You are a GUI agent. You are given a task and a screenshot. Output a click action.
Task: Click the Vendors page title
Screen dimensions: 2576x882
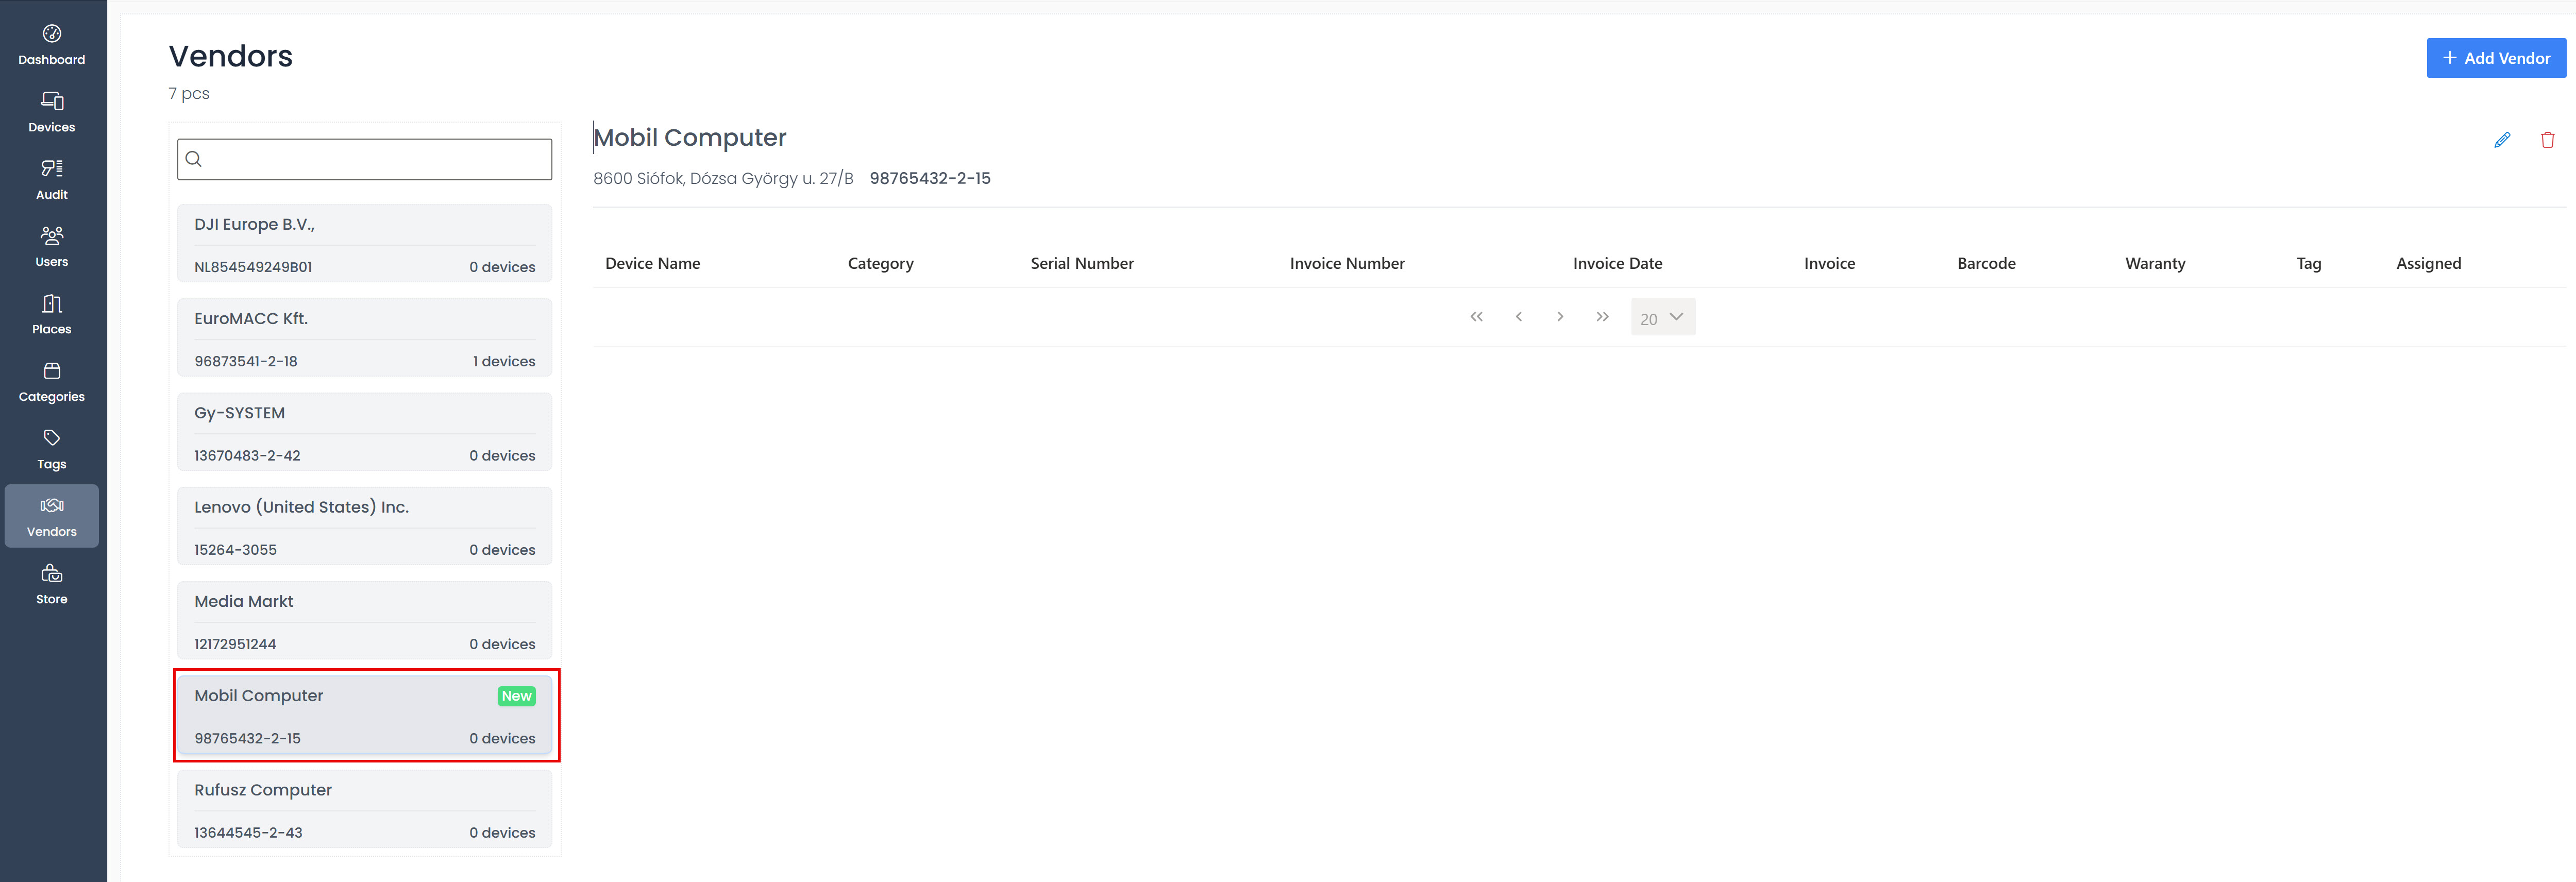[231, 56]
